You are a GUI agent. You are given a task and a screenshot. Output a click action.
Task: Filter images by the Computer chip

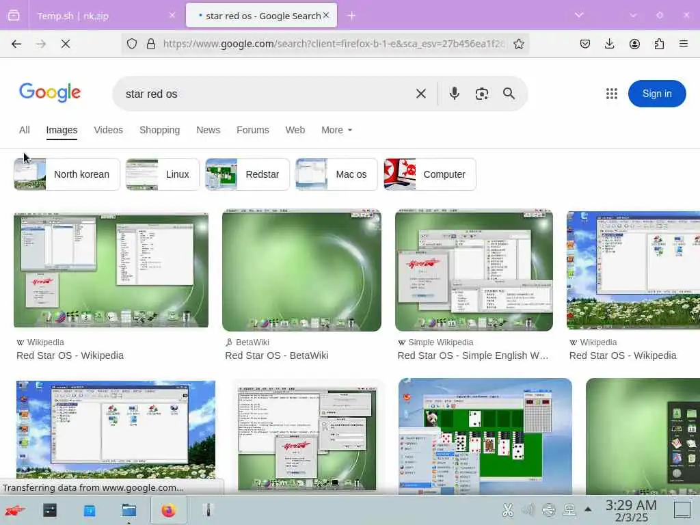[x=430, y=174]
